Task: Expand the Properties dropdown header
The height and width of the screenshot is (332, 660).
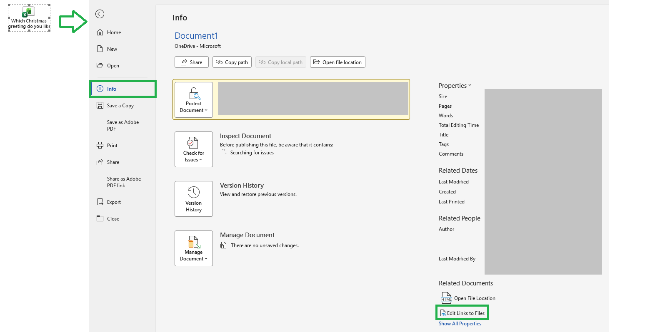Action: coord(455,86)
